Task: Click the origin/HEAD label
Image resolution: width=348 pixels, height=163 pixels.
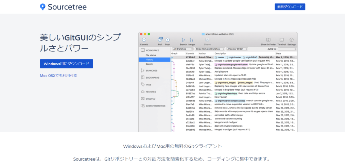Action: [x=250, y=57]
